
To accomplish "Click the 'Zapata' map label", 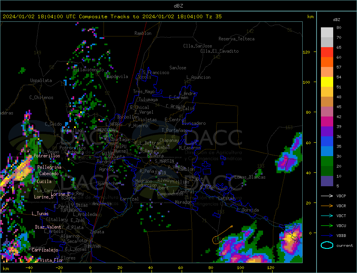I will click(97, 232).
